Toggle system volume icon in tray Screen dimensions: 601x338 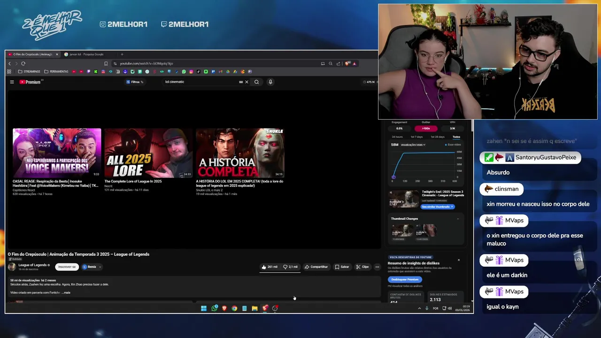tap(449, 308)
